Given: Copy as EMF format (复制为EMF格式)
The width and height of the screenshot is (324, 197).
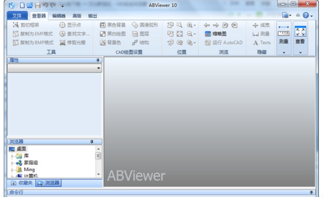Looking at the screenshot, I should tap(33, 34).
